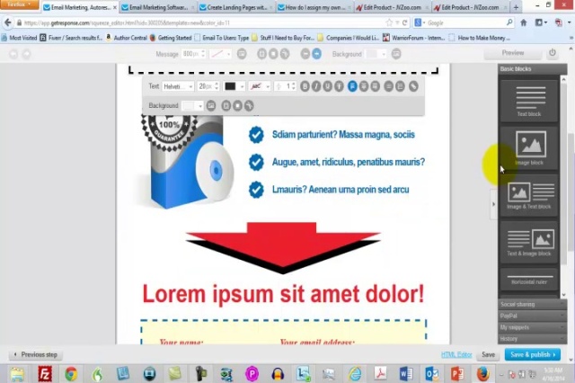Select center text alignment icon
The image size is (575, 383).
pyautogui.click(x=364, y=86)
